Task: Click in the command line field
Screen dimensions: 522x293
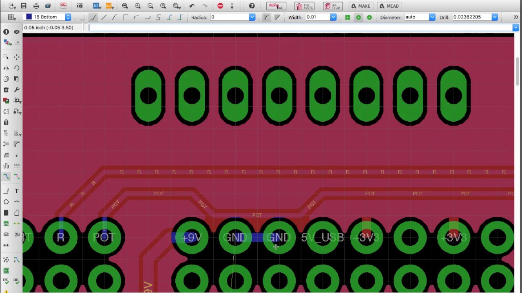Action: pyautogui.click(x=301, y=28)
